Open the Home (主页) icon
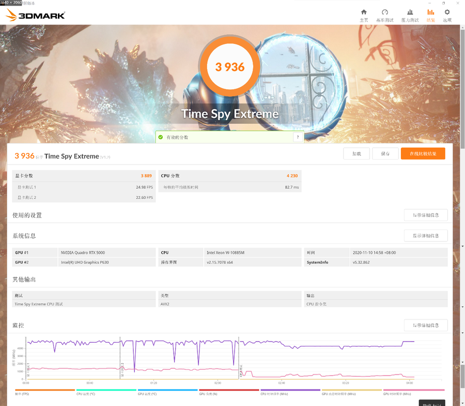This screenshot has width=465, height=406. pos(364,15)
